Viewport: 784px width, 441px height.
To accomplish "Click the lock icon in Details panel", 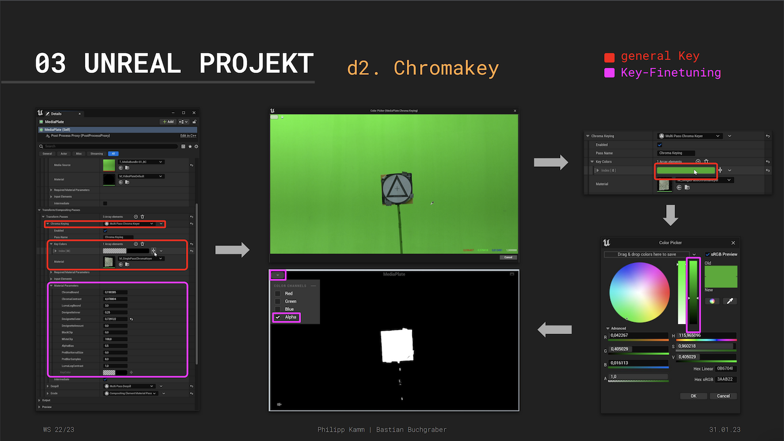I will pos(195,122).
